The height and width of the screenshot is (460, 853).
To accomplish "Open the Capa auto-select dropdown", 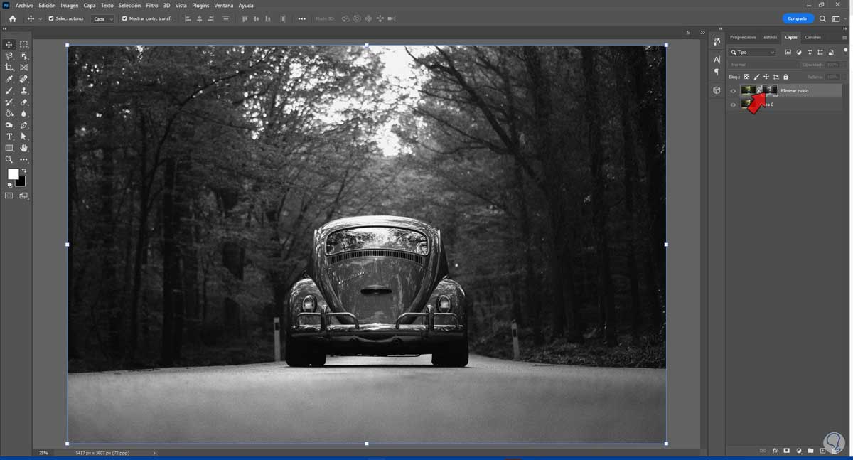I will [x=102, y=18].
